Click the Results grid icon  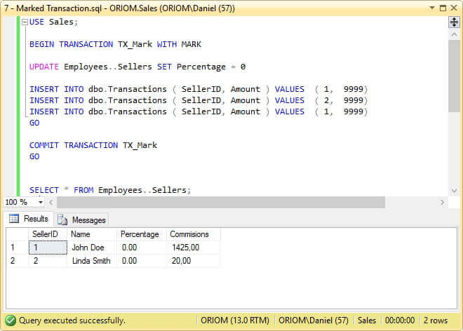[14, 219]
